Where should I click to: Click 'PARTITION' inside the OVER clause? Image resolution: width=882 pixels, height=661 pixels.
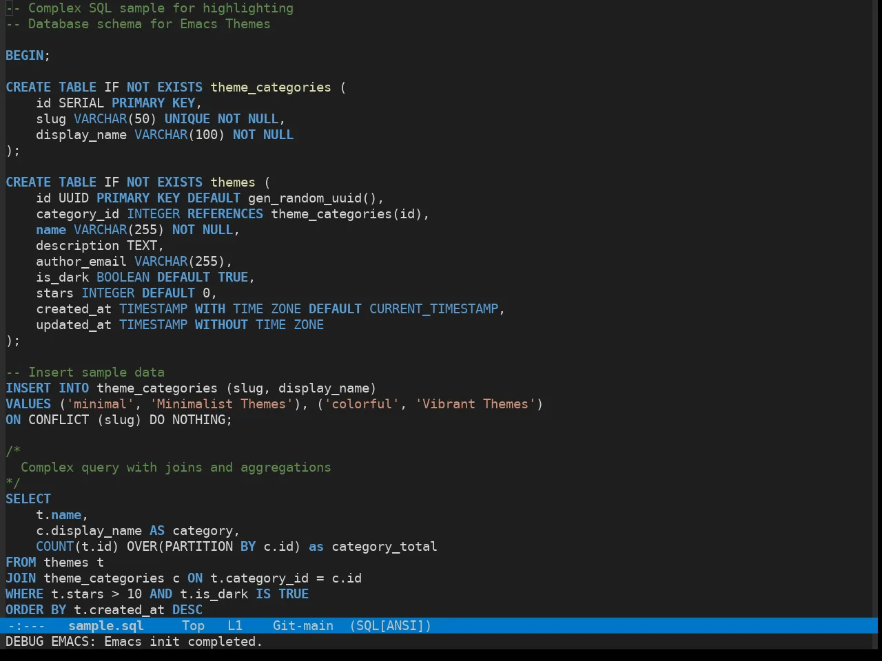198,547
